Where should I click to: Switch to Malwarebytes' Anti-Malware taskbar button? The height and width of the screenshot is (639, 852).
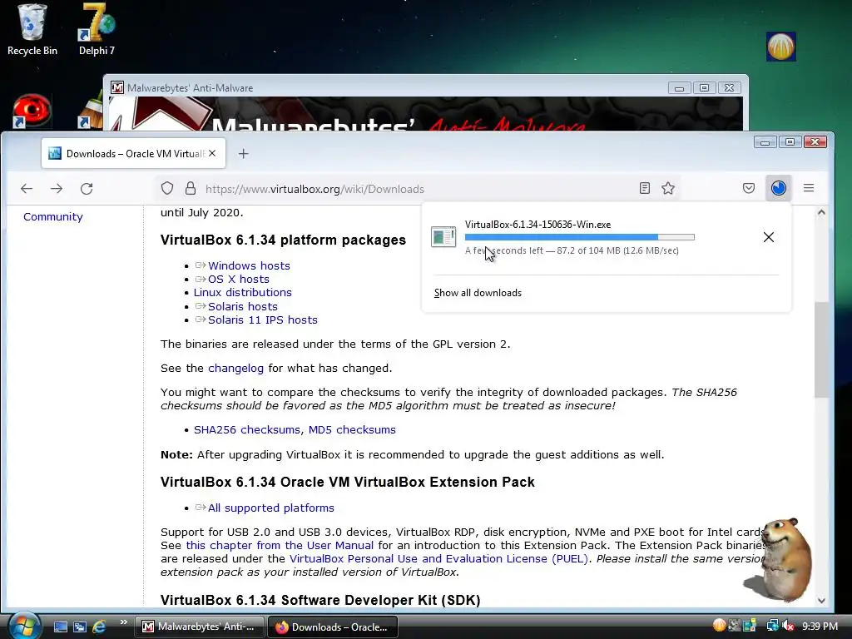(199, 627)
